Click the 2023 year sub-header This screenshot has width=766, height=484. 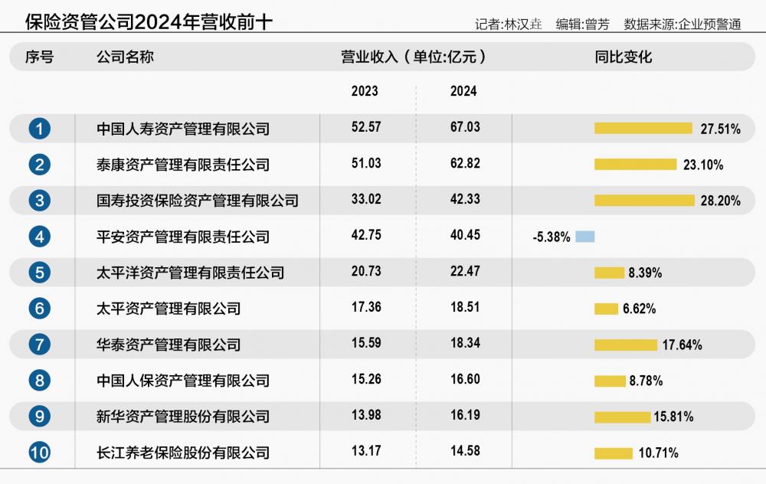click(x=365, y=91)
